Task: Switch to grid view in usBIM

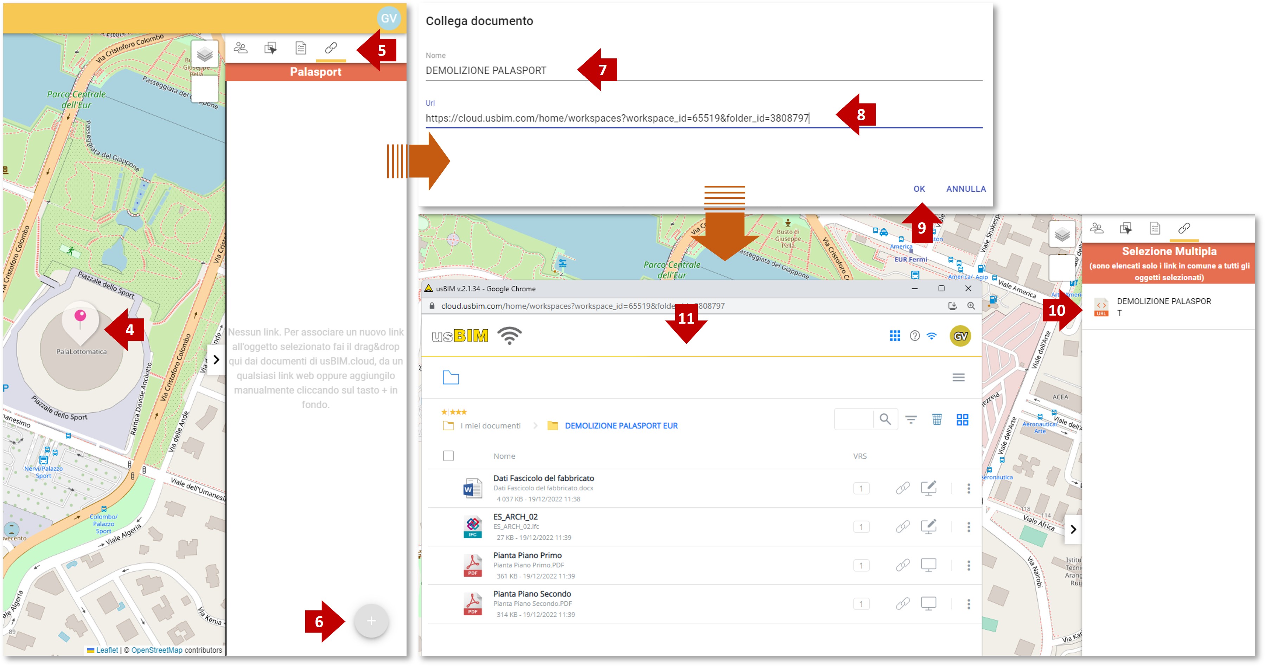Action: click(x=962, y=419)
